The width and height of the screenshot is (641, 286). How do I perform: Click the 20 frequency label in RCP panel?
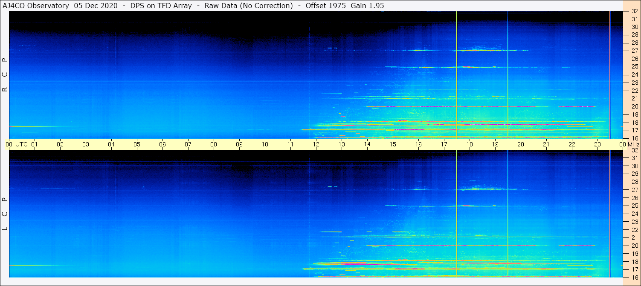635,106
